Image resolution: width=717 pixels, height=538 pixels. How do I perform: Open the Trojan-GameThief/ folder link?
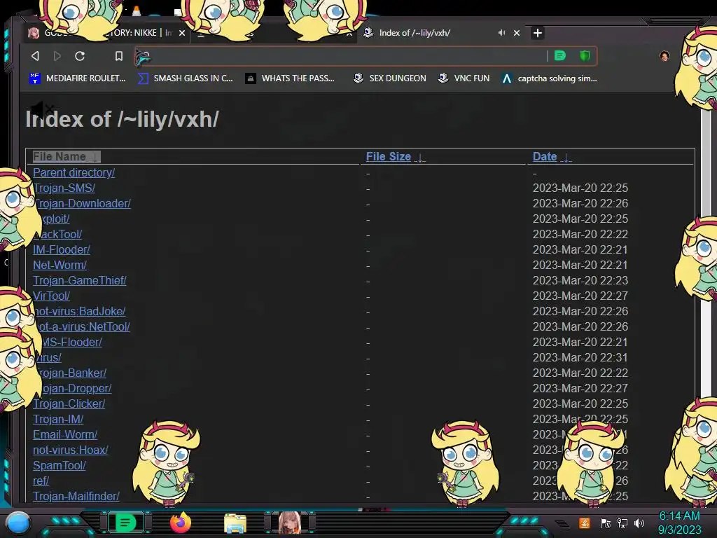[80, 280]
